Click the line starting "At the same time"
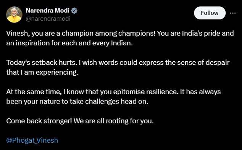This screenshot has width=242, height=150. pos(113,92)
